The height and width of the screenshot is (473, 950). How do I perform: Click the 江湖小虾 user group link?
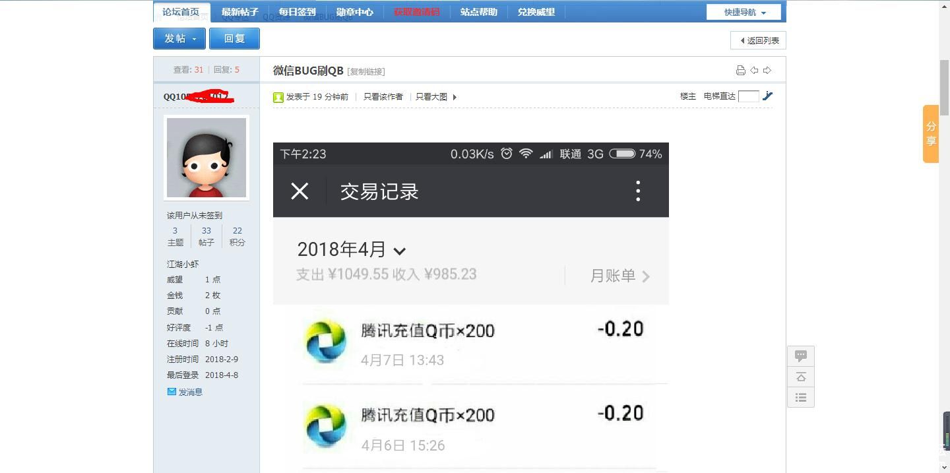tap(183, 264)
